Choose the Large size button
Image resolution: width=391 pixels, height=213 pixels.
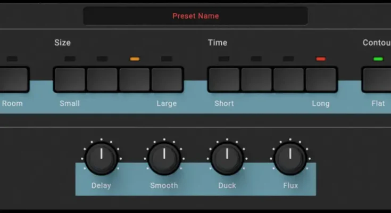167,80
